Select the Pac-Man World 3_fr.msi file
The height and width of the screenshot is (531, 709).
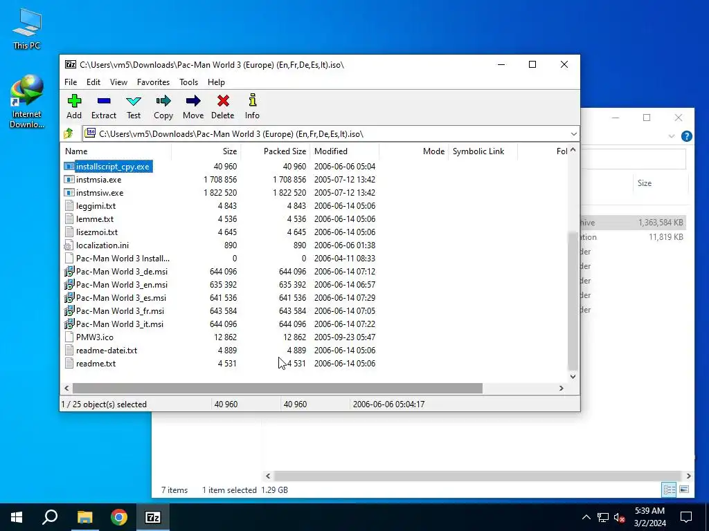(x=120, y=311)
